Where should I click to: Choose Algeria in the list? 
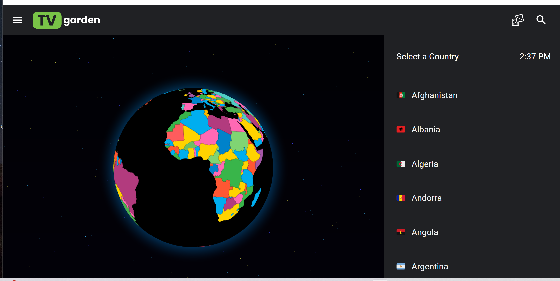425,164
